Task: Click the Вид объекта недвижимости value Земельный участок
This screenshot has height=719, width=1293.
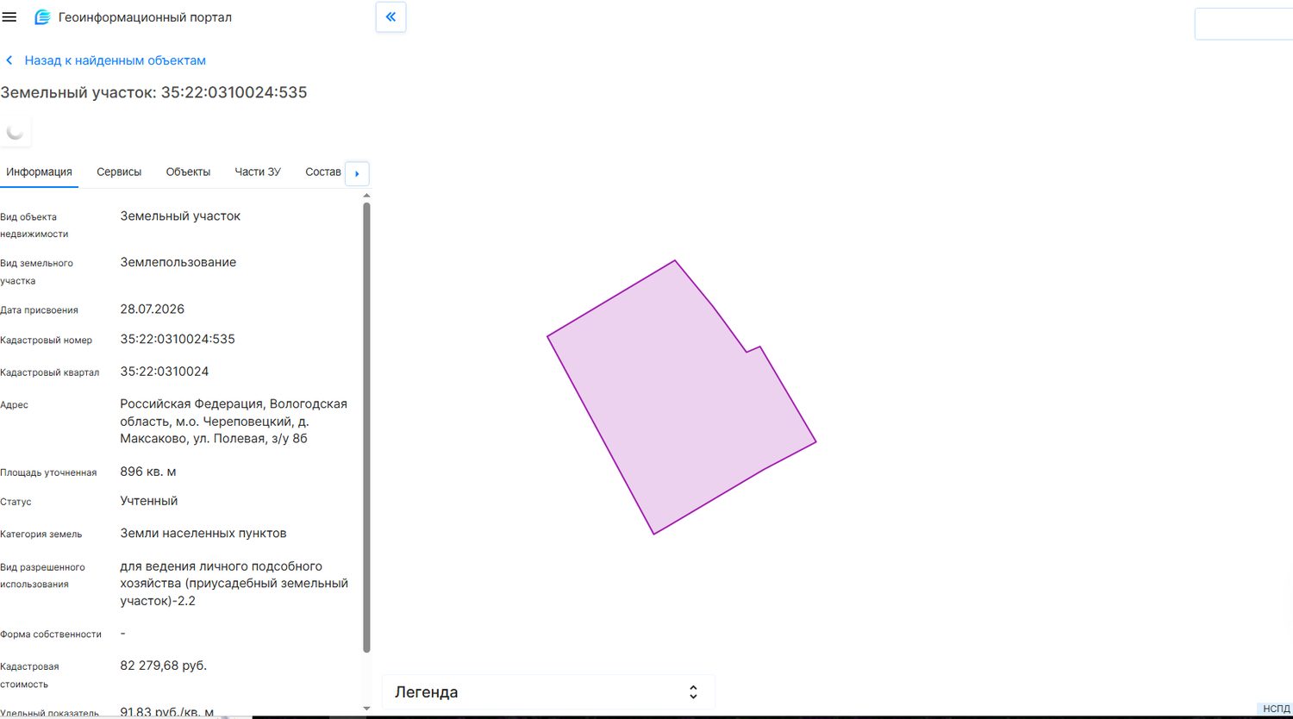Action: 180,216
